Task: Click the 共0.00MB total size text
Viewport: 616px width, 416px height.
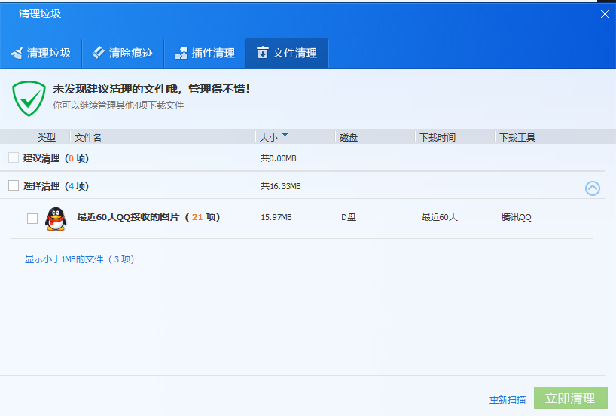Action: point(278,158)
